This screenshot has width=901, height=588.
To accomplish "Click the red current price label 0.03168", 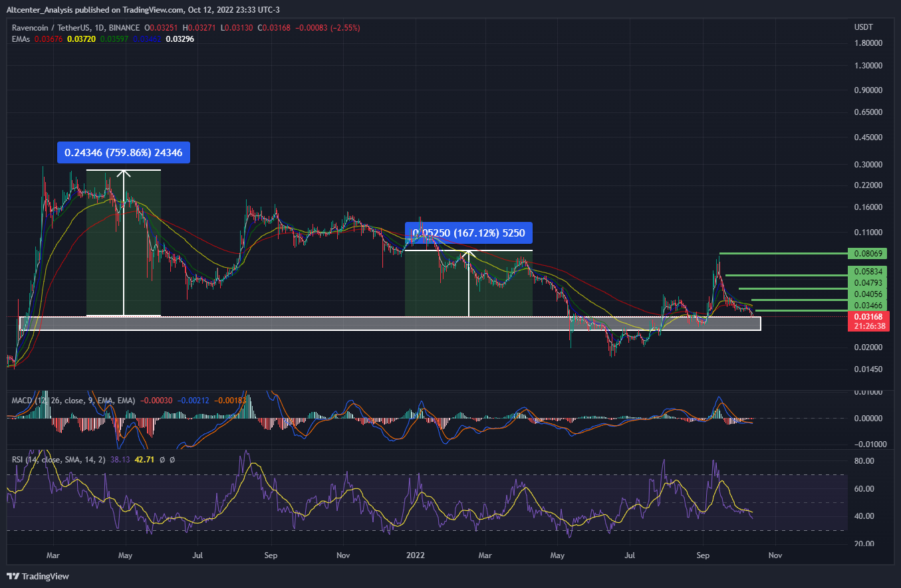I will (x=868, y=317).
